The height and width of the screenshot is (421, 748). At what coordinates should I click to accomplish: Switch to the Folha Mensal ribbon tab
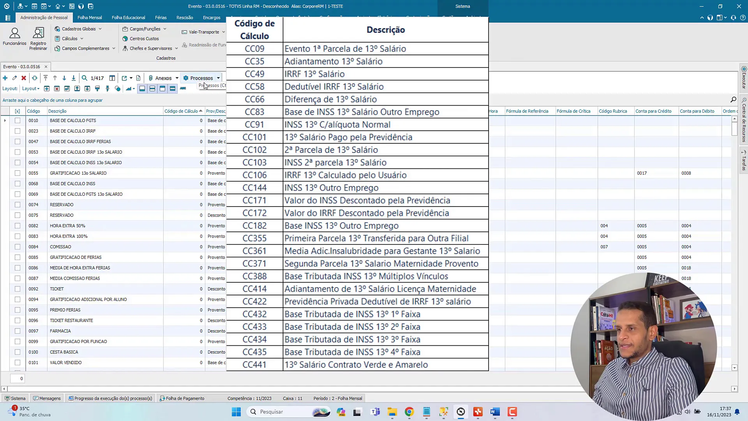click(90, 18)
